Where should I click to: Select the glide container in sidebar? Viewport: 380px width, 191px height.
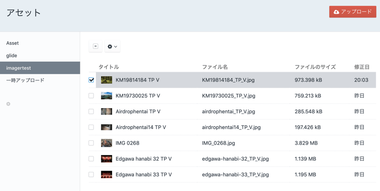[11, 55]
